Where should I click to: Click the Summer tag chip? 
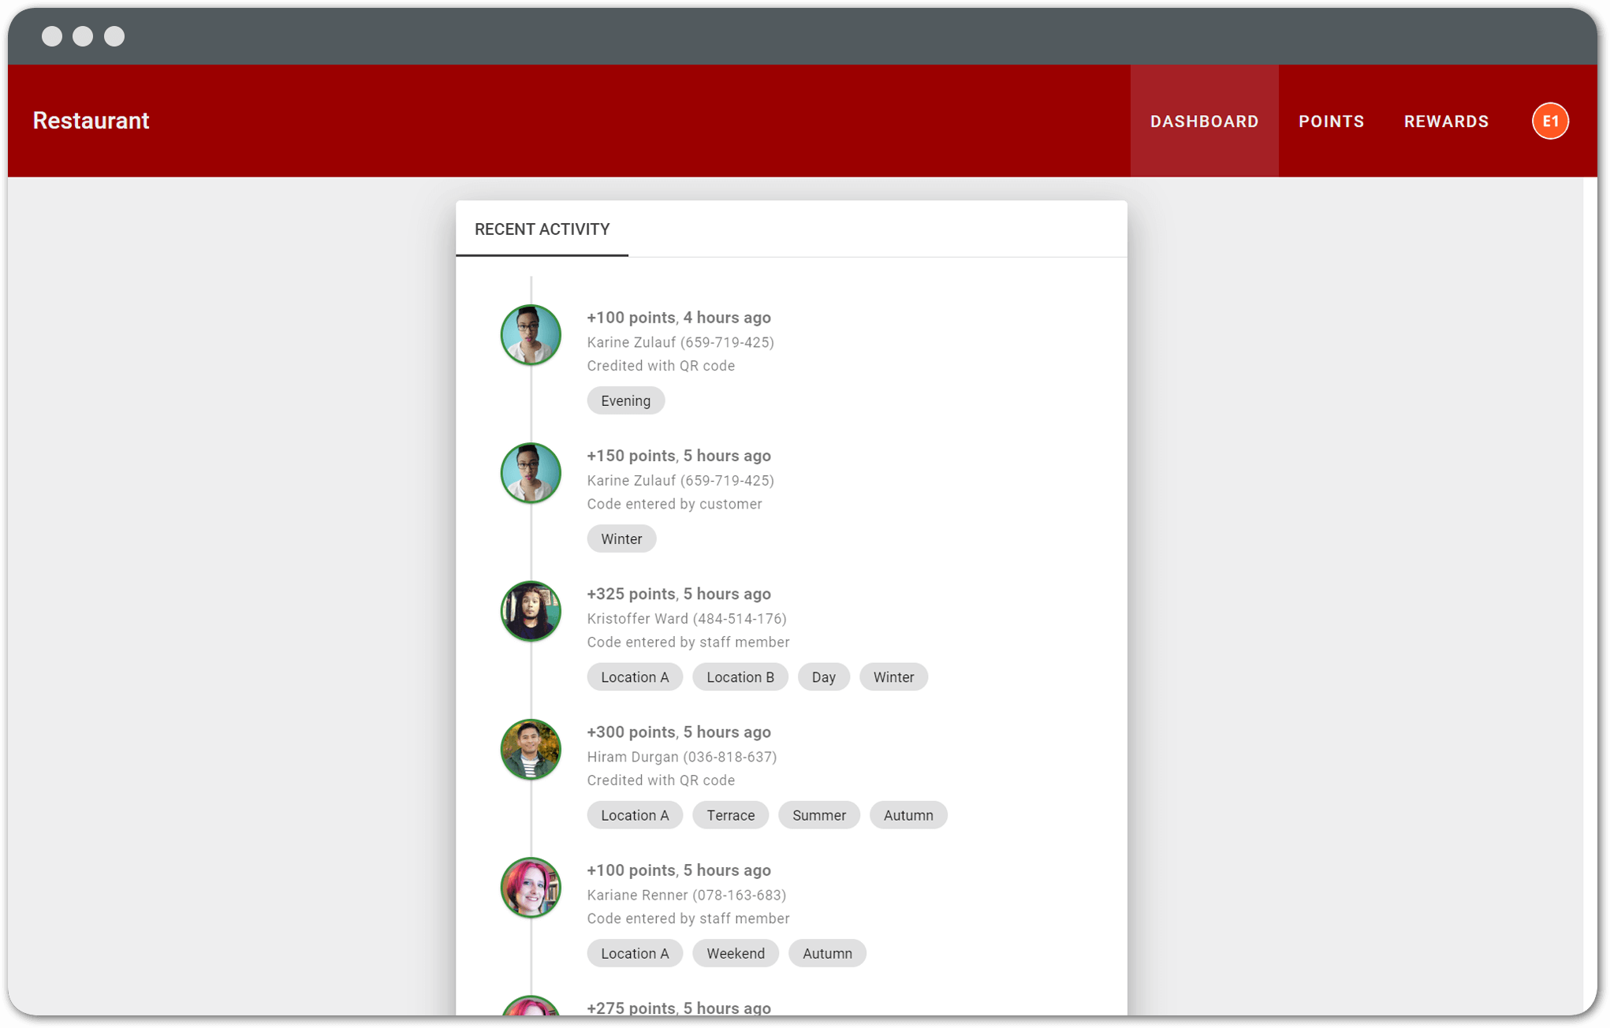818,815
